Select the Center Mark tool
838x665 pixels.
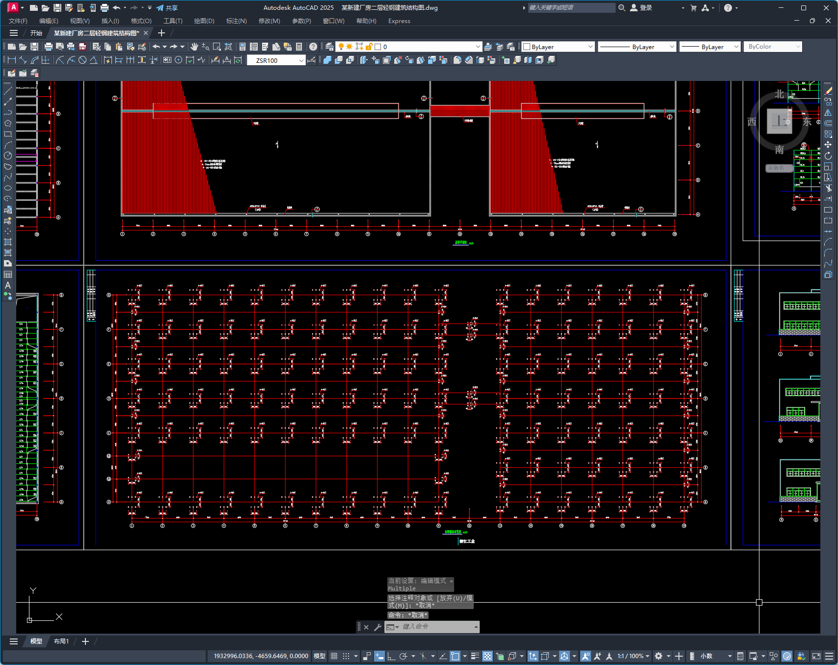pos(179,60)
